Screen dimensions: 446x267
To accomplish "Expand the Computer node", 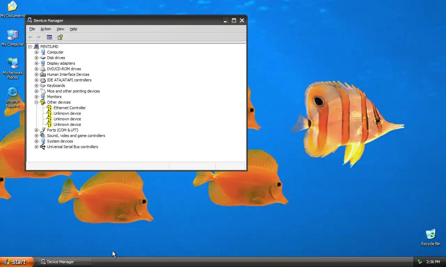I will [x=36, y=52].
